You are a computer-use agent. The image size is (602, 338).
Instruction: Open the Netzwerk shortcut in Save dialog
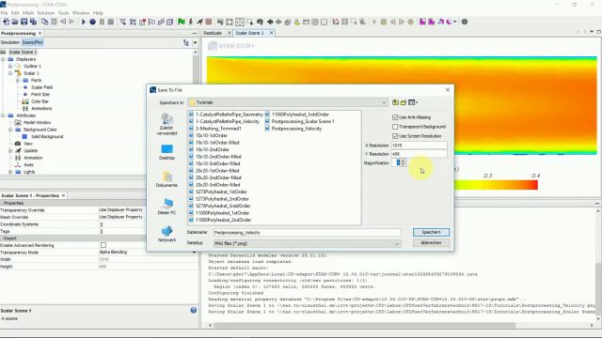click(166, 234)
